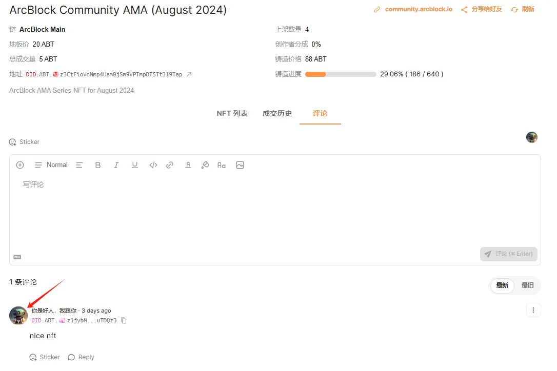Reply to the nice nft comment
The image size is (557, 371).
81,357
